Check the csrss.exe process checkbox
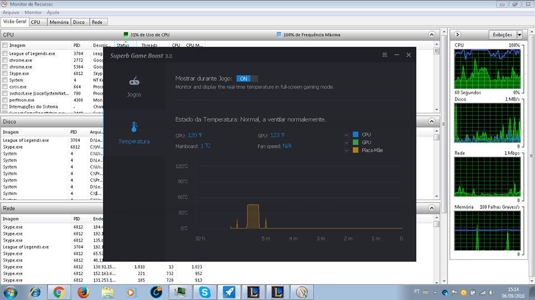This screenshot has height=300, width=535. (x=5, y=87)
